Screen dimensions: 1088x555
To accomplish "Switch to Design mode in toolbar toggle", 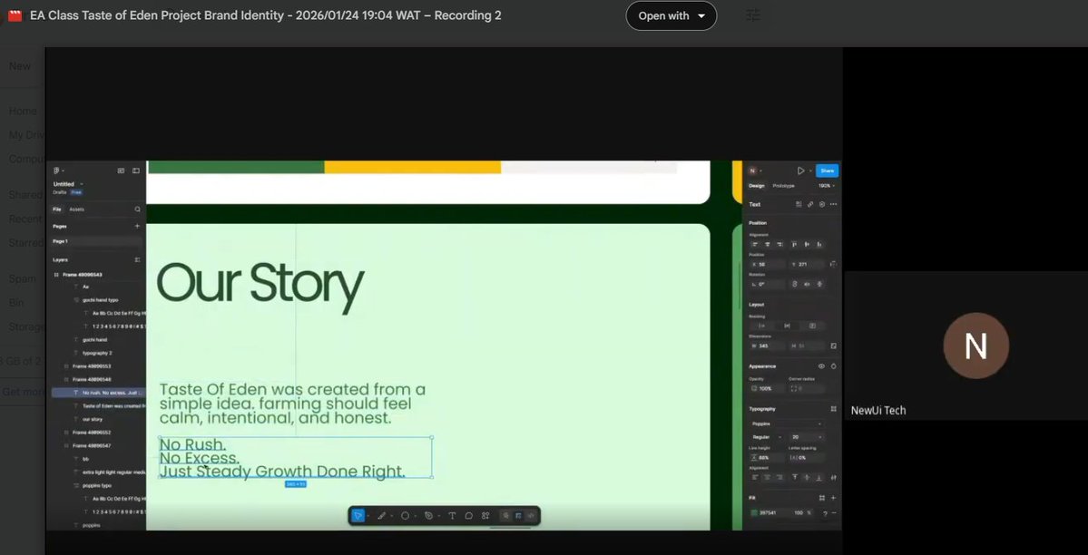I will click(x=518, y=515).
